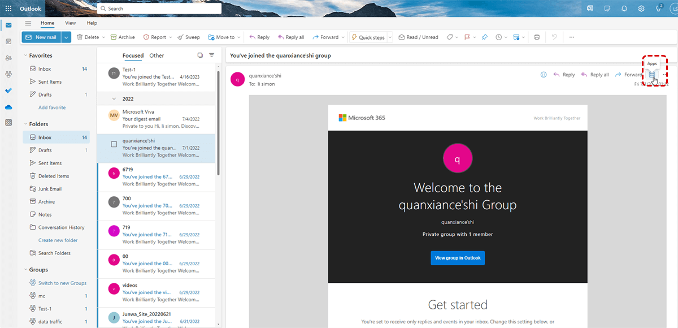Click the emoji reaction smiley icon
This screenshot has width=678, height=328.
(544, 75)
